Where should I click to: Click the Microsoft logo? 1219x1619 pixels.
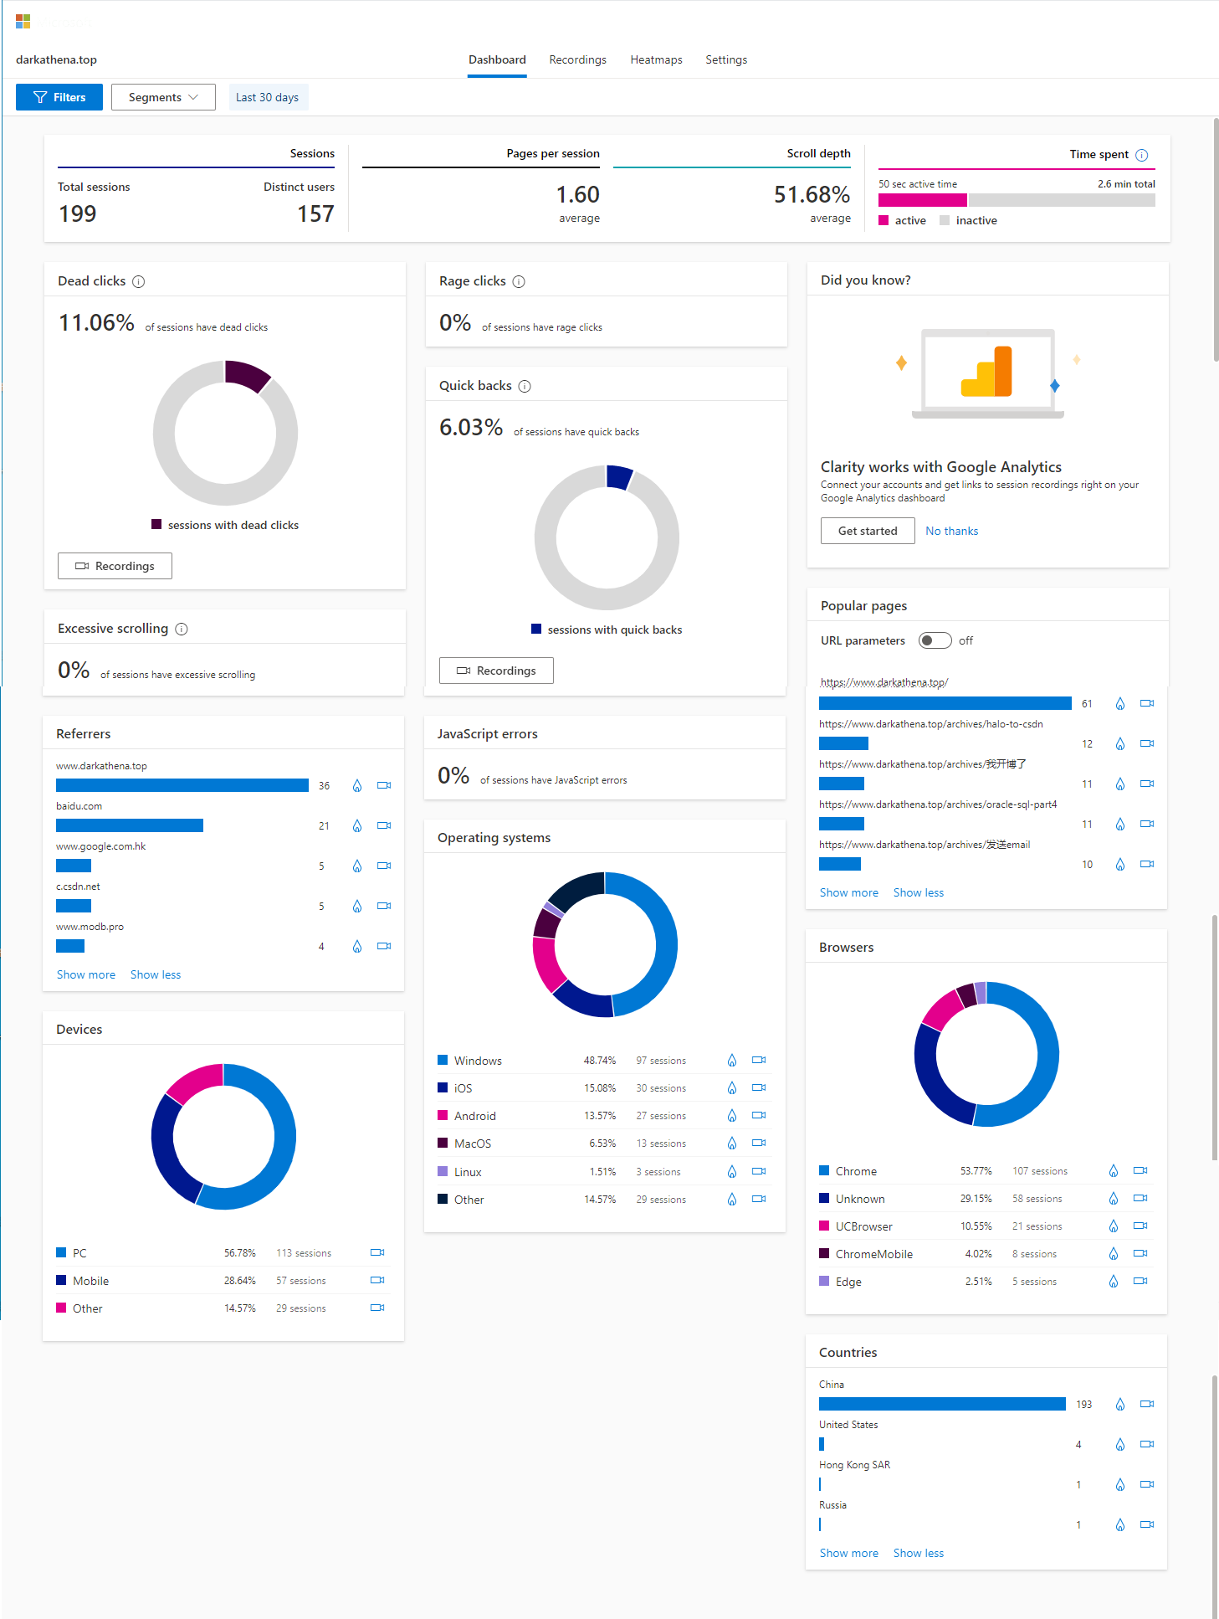[23, 21]
